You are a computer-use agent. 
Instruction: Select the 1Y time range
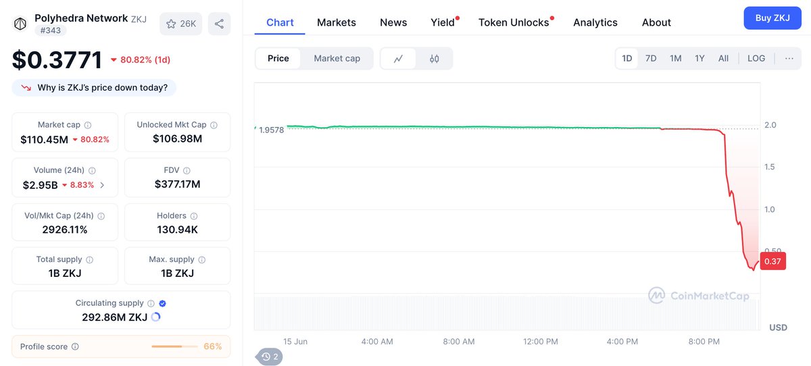[699, 59]
